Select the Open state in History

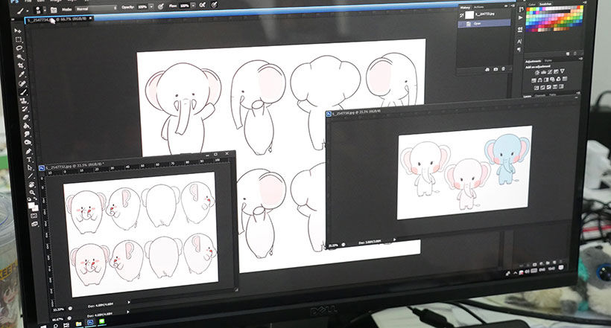click(x=478, y=23)
